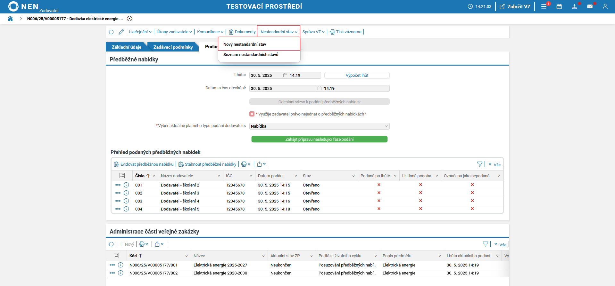
Task: Click the user profile icon
Action: click(605, 6)
